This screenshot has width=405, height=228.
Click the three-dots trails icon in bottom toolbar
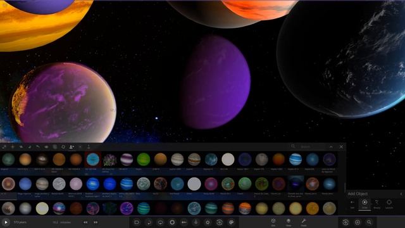184,222
